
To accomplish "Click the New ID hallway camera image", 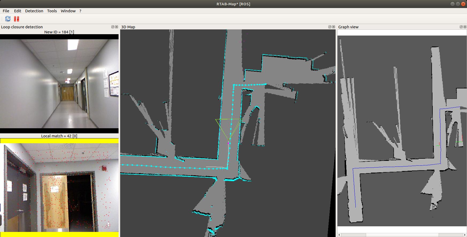I will pos(59,84).
